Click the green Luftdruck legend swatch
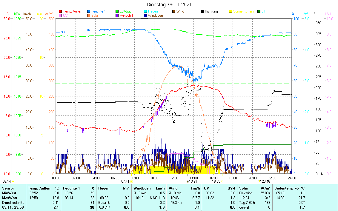The image size is (338, 211). coord(117,11)
